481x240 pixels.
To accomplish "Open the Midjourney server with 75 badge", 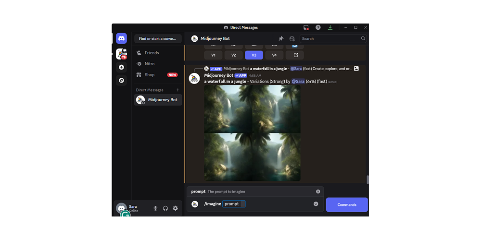I will [121, 54].
